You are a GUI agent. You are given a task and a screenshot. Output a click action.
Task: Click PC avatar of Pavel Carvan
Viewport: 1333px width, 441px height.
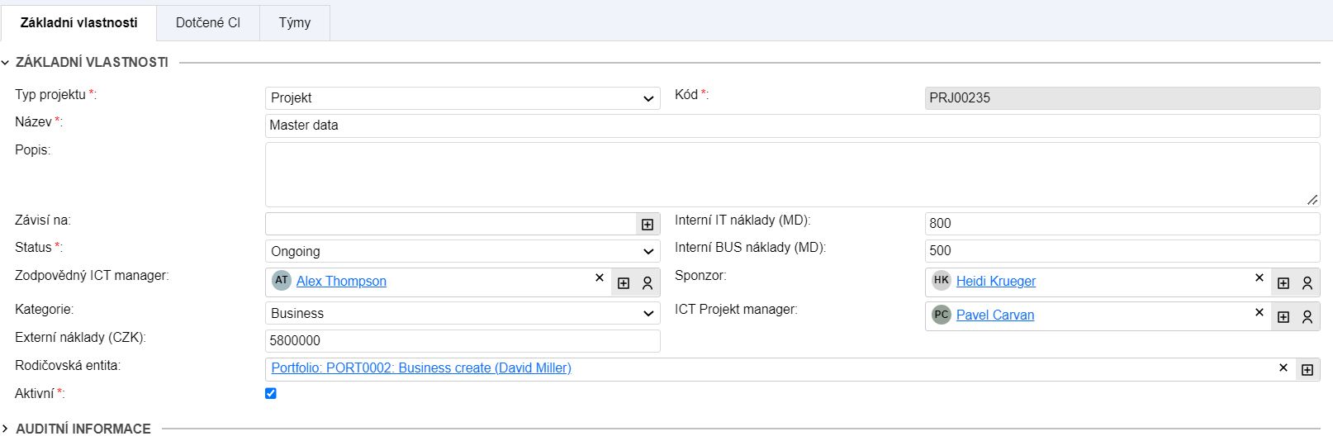tap(942, 315)
